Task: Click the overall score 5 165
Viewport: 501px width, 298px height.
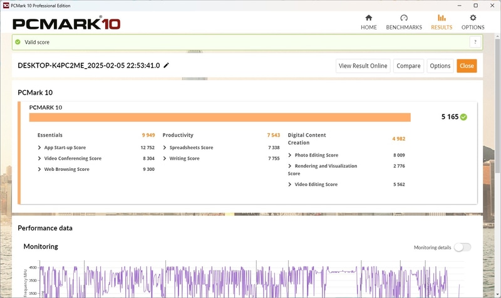Action: tap(450, 117)
